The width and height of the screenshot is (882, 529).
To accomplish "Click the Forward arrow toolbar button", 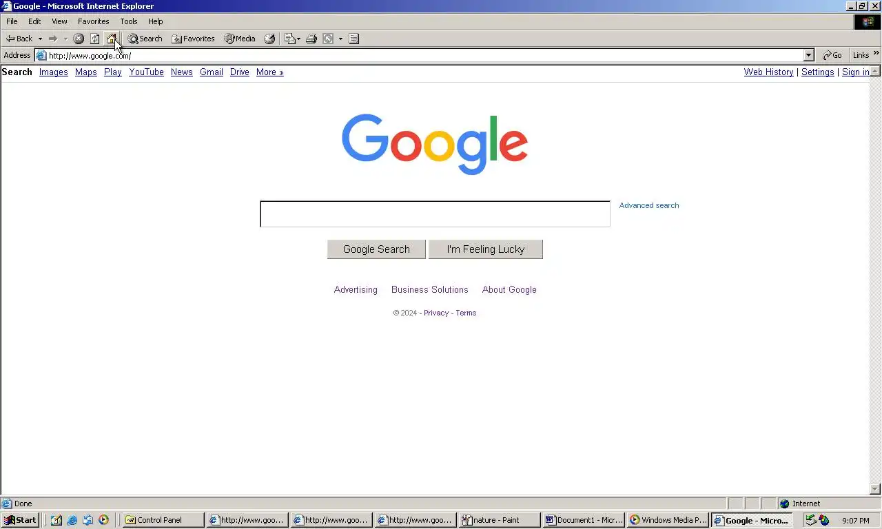I will point(52,39).
